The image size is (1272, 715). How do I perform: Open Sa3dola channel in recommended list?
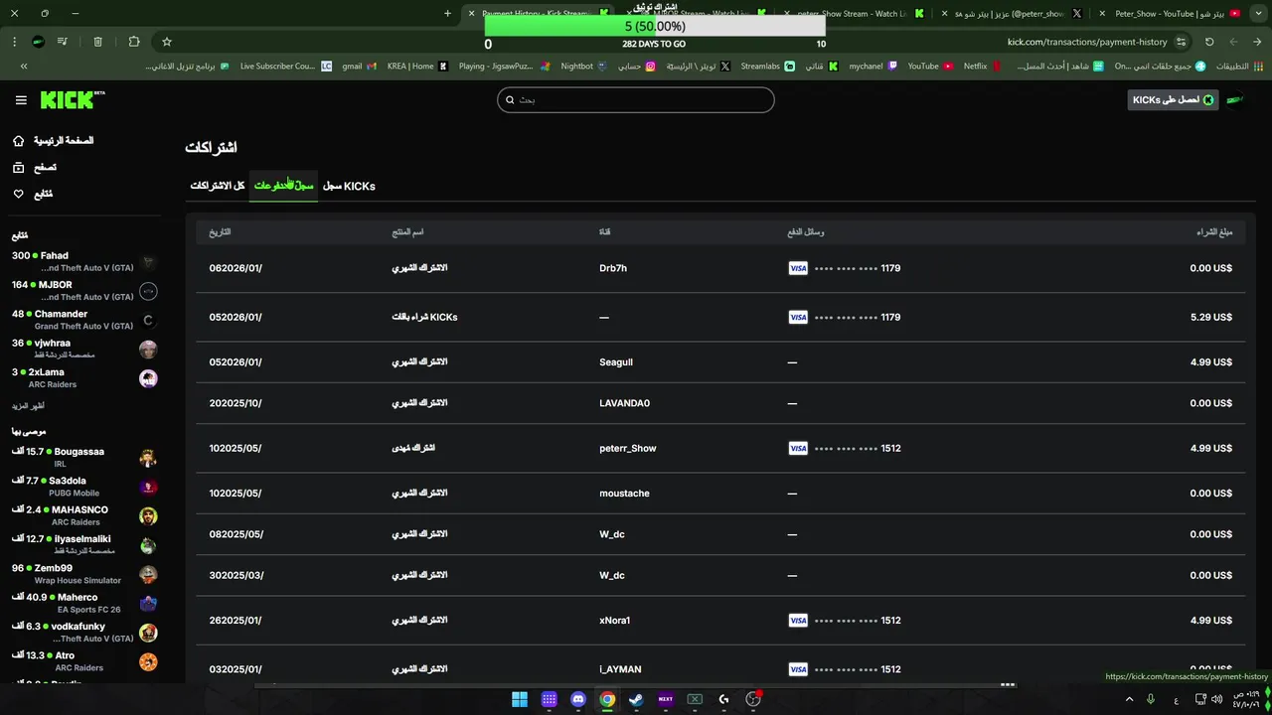tap(83, 487)
